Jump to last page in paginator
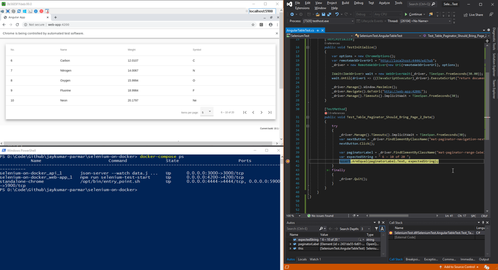Viewport: 498px width, 270px height. click(270, 112)
